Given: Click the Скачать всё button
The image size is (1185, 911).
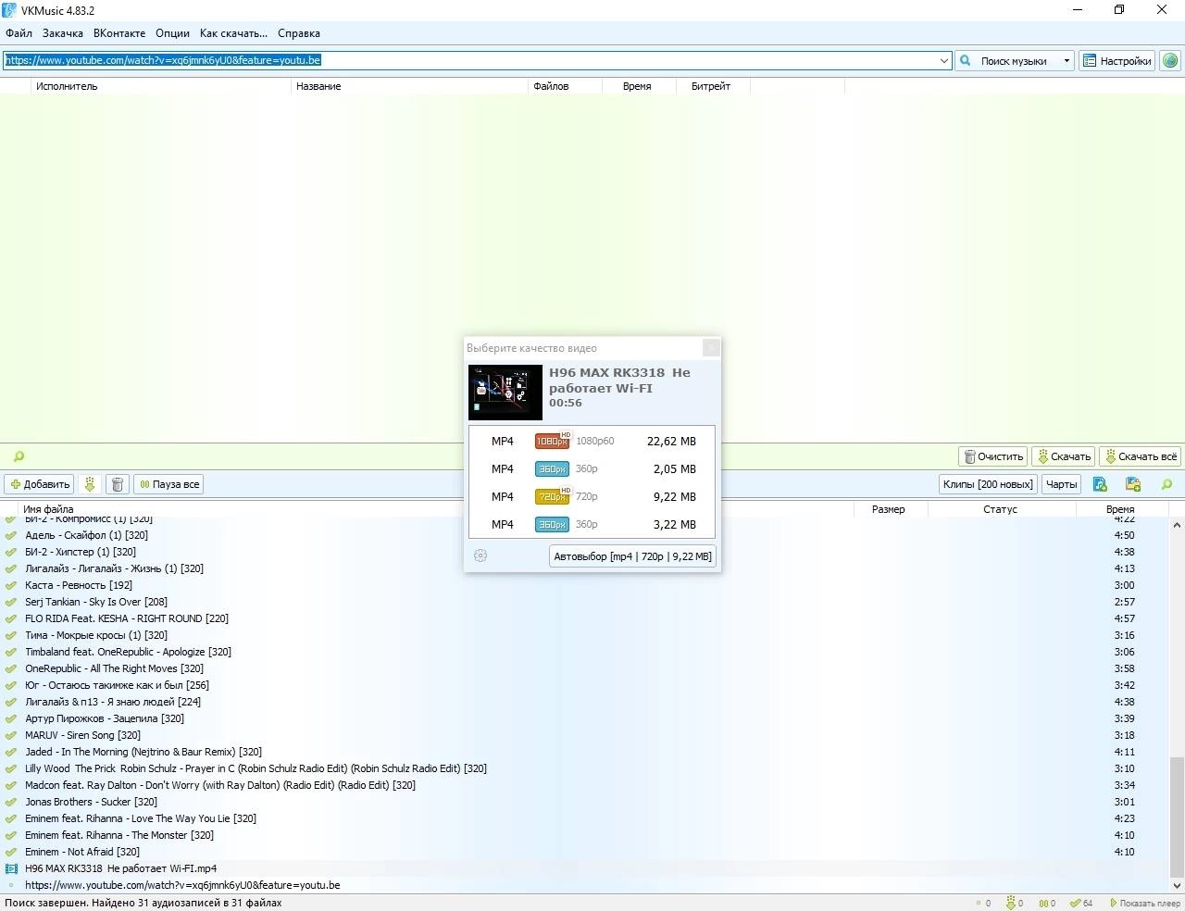Looking at the screenshot, I should 1140,456.
